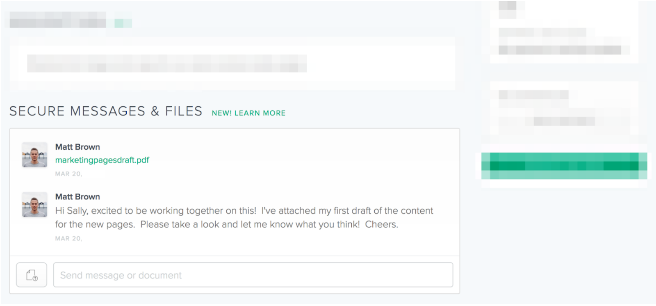Click the small blurred green tag beside the title

click(123, 23)
